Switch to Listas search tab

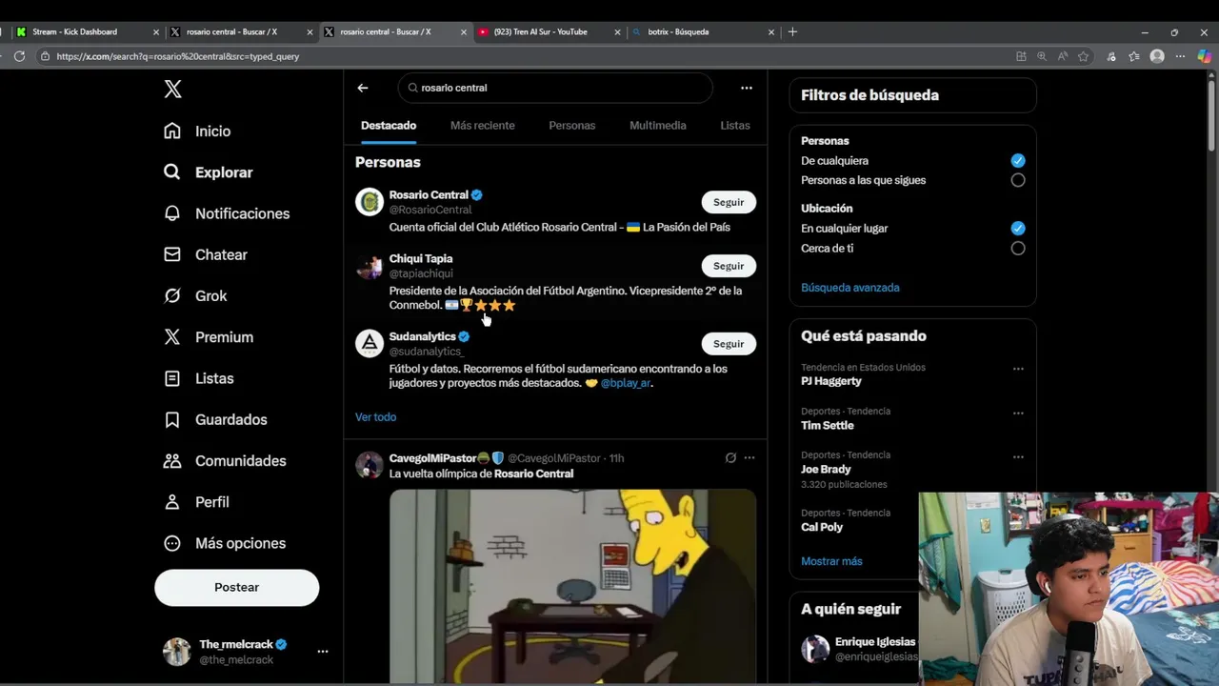coord(735,126)
